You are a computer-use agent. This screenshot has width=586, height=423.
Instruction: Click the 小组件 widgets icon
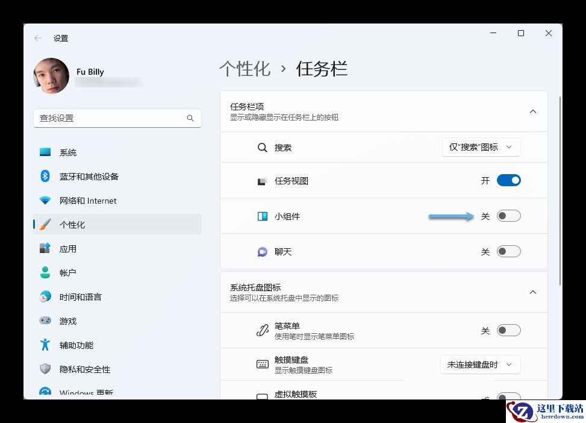pos(263,216)
